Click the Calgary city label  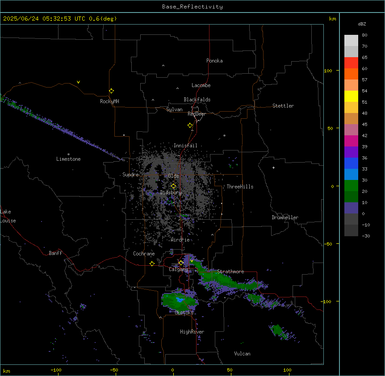click(179, 269)
